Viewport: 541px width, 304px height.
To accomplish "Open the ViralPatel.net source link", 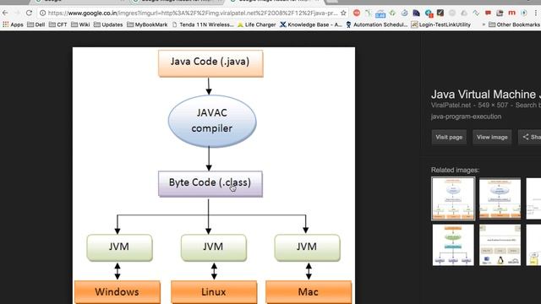I will (451, 105).
